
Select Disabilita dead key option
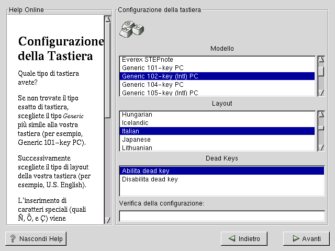[150, 179]
